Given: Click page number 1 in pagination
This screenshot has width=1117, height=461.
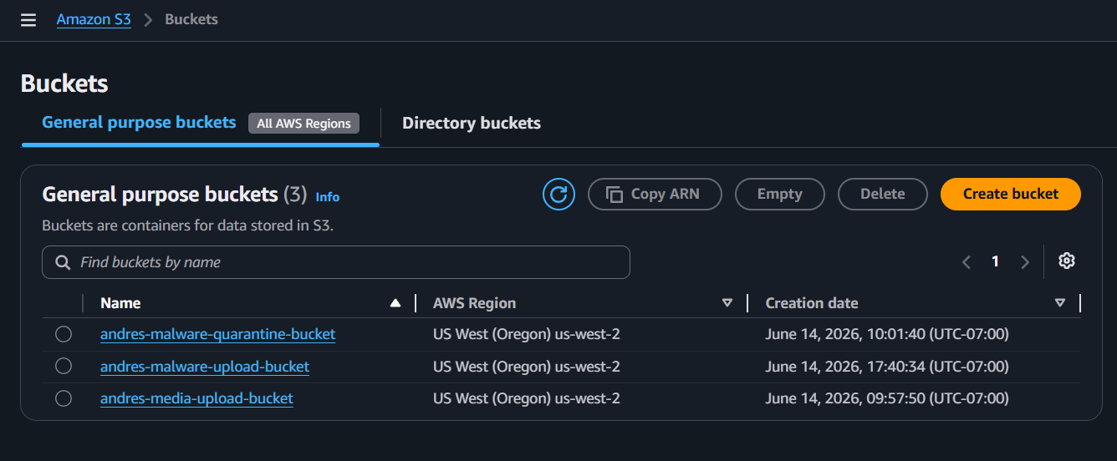Looking at the screenshot, I should click(995, 261).
